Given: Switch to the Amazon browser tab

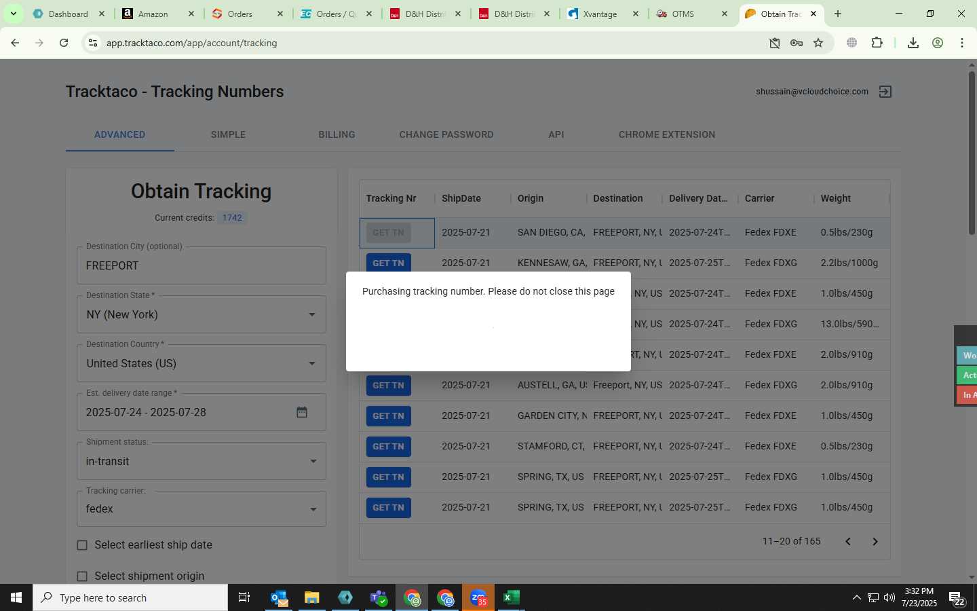Looking at the screenshot, I should (157, 14).
